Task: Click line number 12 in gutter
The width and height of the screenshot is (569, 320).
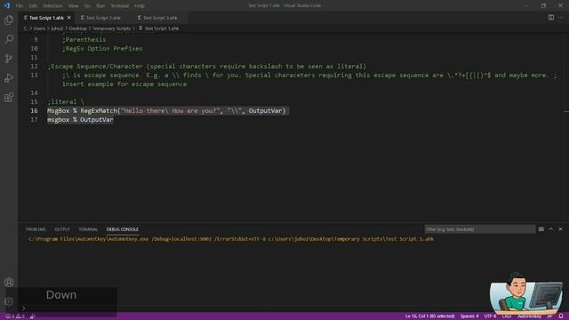Action: click(x=34, y=67)
